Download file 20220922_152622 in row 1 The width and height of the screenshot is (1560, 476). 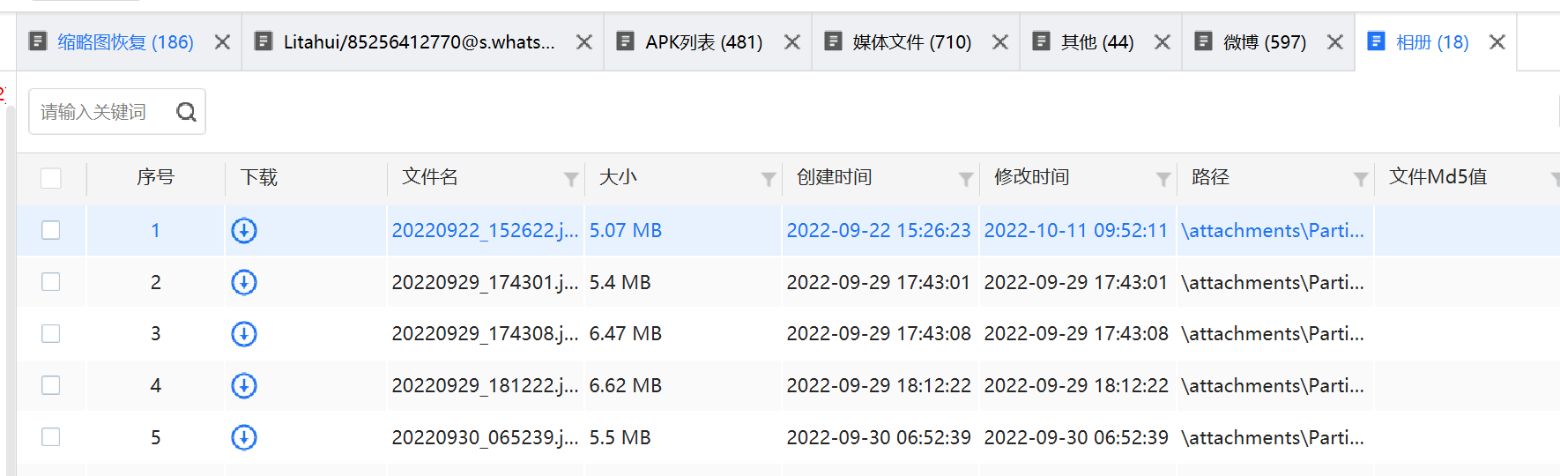244,231
